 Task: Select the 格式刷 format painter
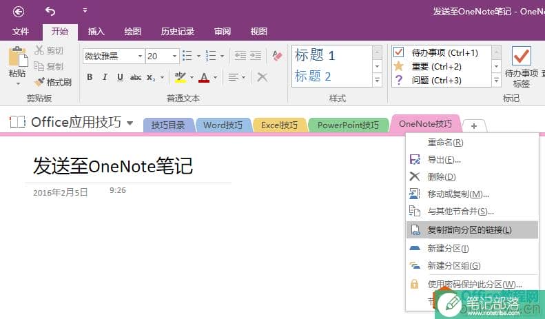(x=53, y=83)
